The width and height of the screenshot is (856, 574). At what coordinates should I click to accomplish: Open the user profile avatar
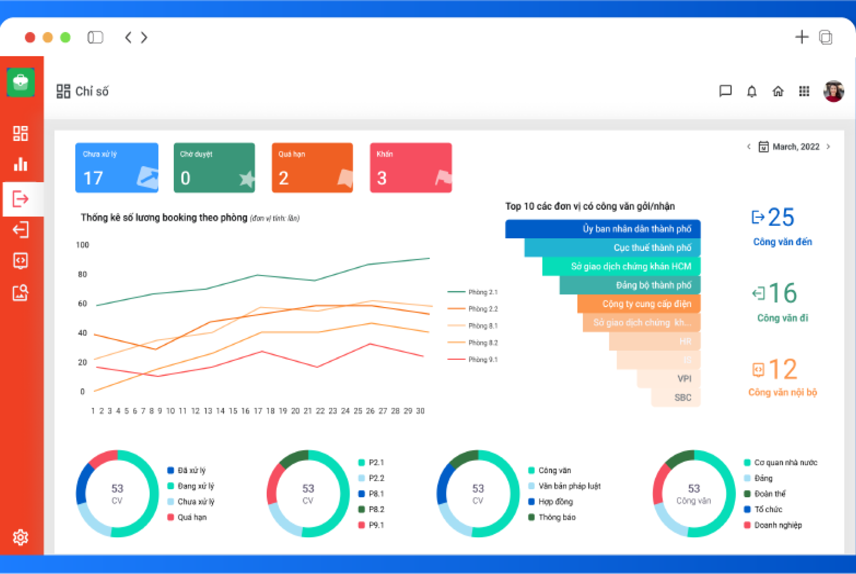click(x=833, y=91)
